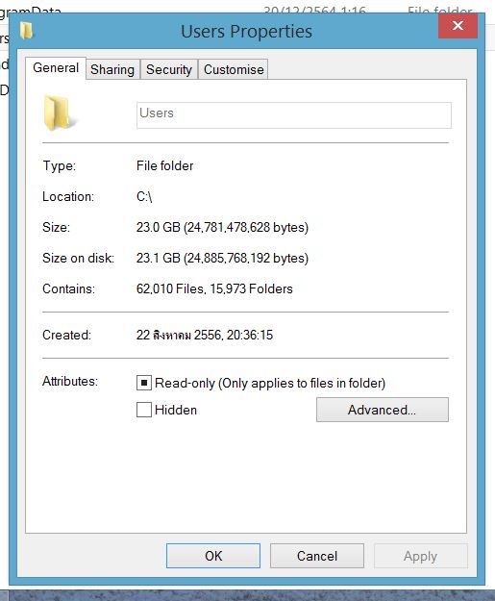495x601 pixels.
Task: Click the Location value C:\
Action: (144, 196)
